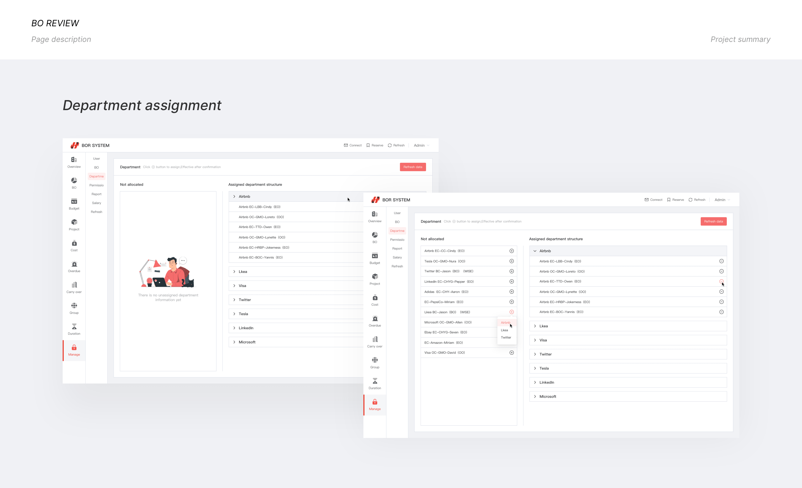This screenshot has height=488, width=802.
Task: Open Budget section in back window sidebar
Action: [x=74, y=204]
